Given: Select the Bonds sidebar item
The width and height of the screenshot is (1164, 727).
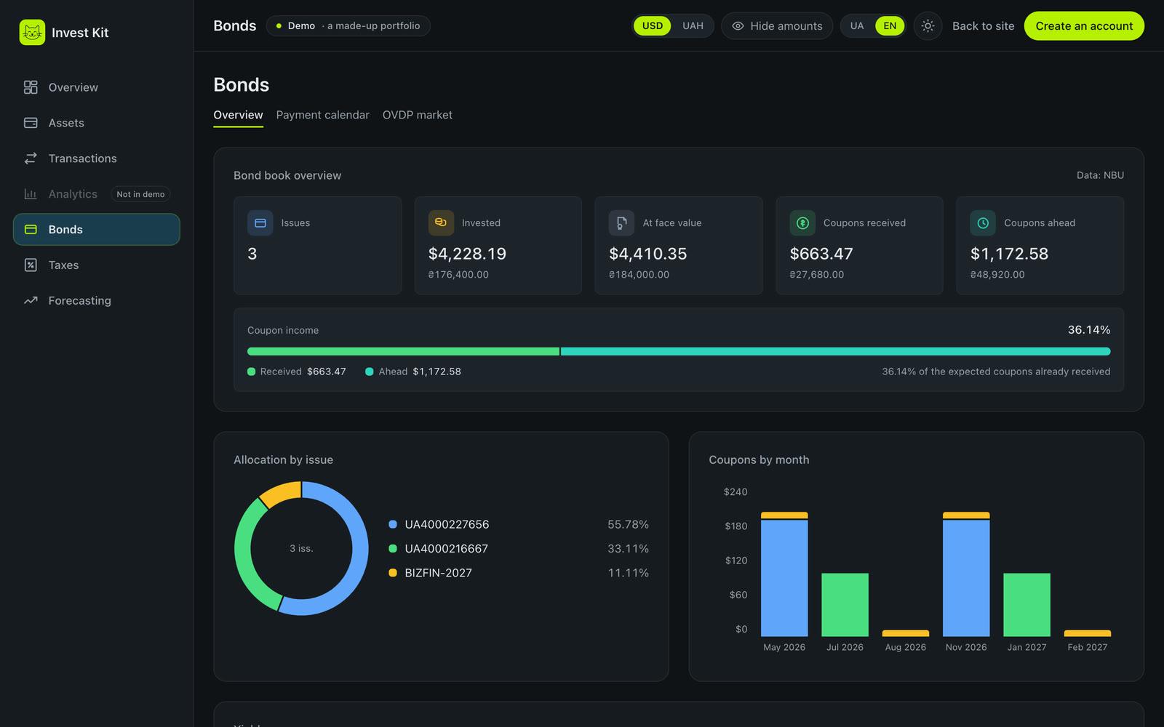Looking at the screenshot, I should 96,230.
